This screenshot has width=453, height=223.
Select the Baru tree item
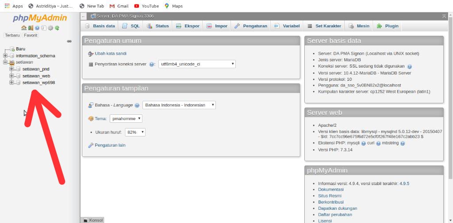click(20, 49)
